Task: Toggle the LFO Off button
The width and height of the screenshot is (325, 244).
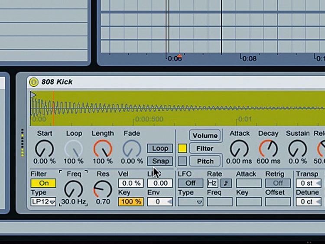Action: pos(191,183)
